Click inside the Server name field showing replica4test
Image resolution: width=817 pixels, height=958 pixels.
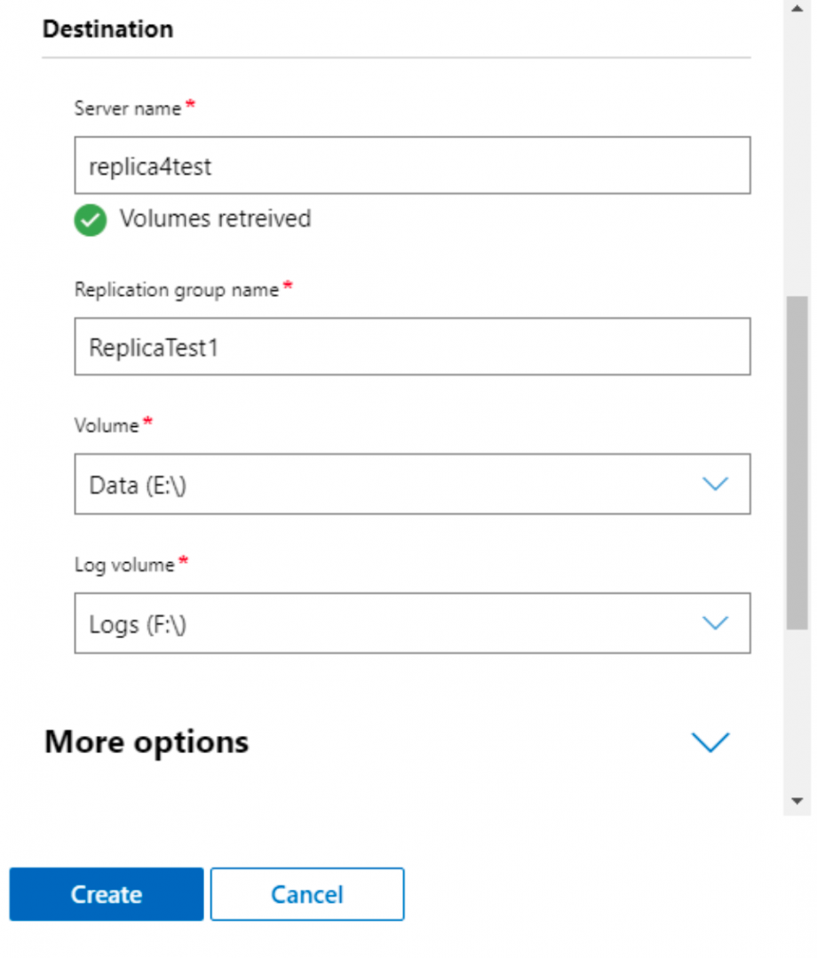411,165
